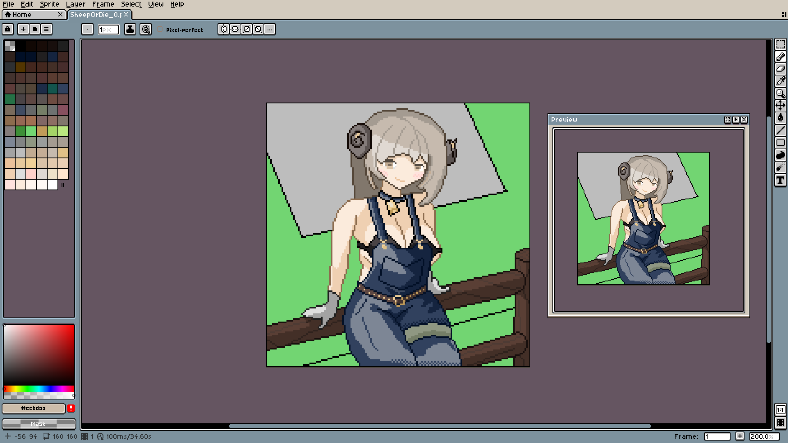
Task: Toggle horizontal symmetry mode button
Action: [223, 29]
